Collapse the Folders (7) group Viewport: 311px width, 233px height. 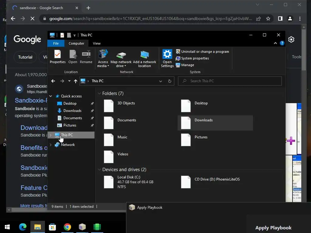tap(99, 93)
